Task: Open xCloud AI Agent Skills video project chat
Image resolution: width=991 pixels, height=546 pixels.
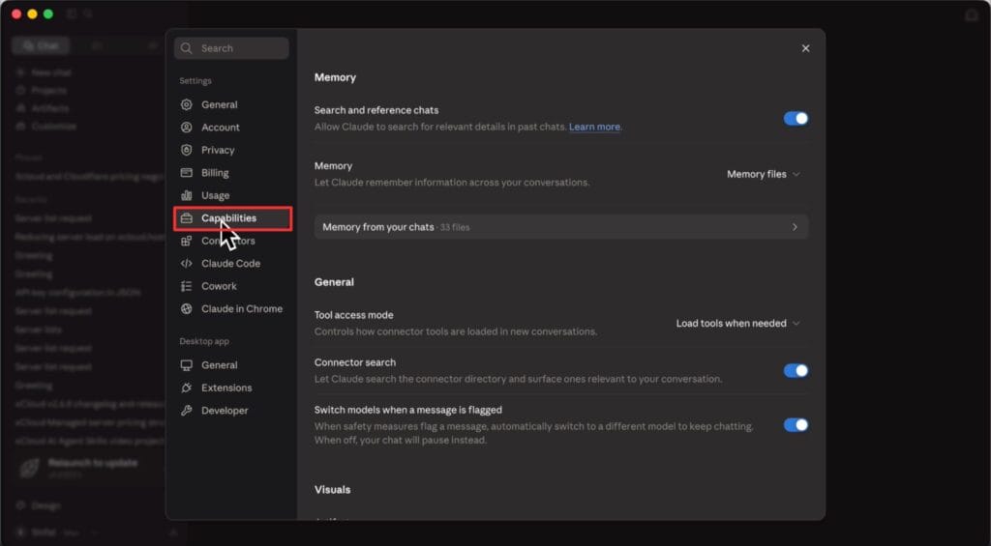Action: click(x=89, y=442)
